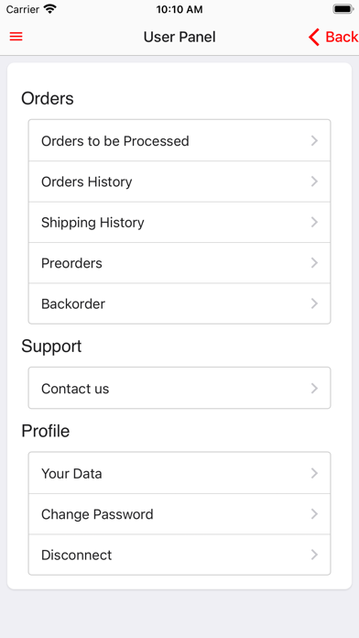The height and width of the screenshot is (638, 359).
Task: Tap the arrow on the Backorder row
Action: [x=314, y=303]
